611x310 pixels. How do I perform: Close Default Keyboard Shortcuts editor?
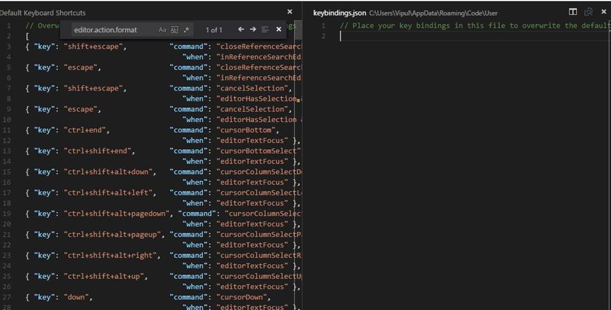(289, 12)
